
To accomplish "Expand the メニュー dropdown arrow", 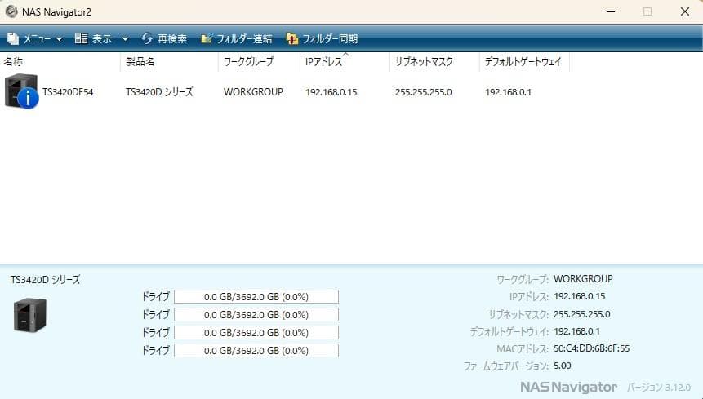I will point(59,39).
